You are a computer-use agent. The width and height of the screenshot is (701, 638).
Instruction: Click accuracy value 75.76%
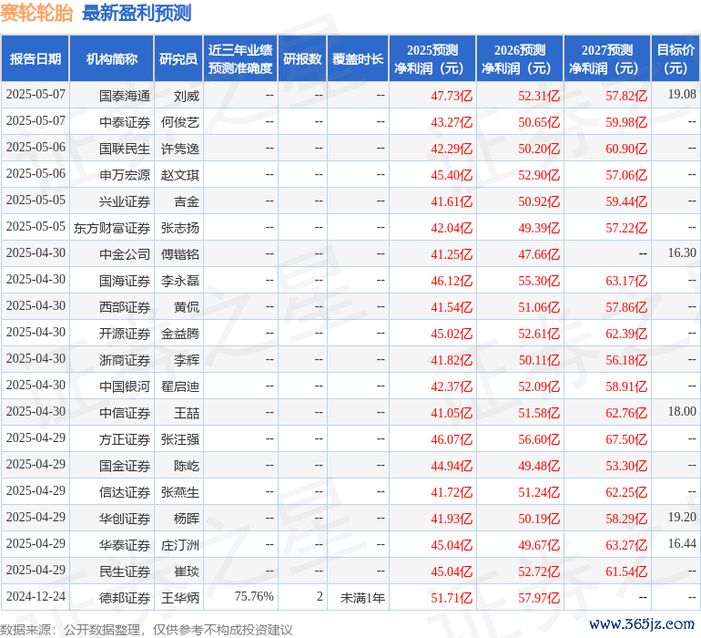254,596
